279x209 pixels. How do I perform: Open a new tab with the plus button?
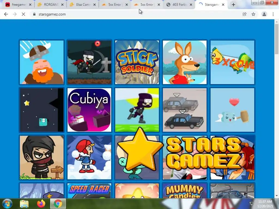pos(233,5)
